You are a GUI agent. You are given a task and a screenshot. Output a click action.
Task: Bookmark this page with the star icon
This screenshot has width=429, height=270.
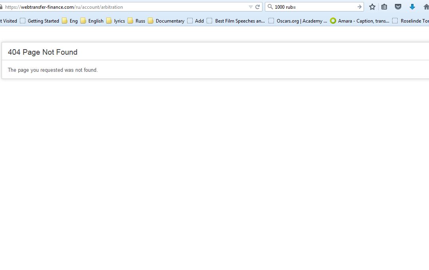point(372,7)
